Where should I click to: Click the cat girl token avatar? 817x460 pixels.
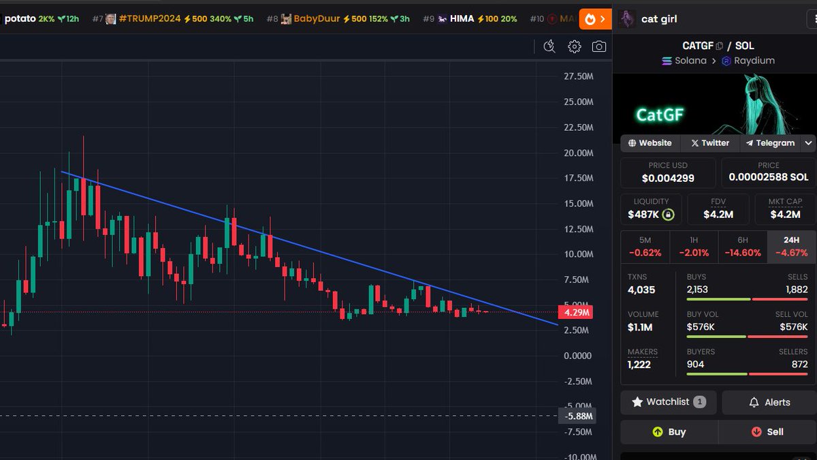coord(628,19)
